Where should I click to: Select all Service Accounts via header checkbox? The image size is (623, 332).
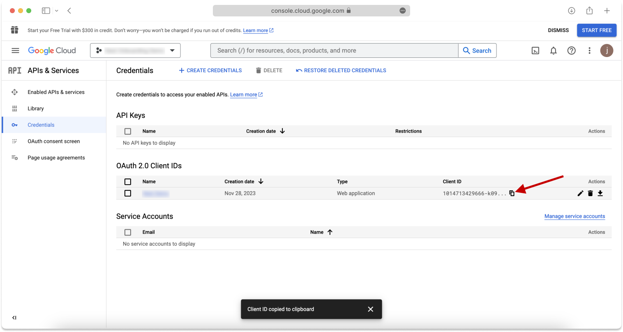128,232
